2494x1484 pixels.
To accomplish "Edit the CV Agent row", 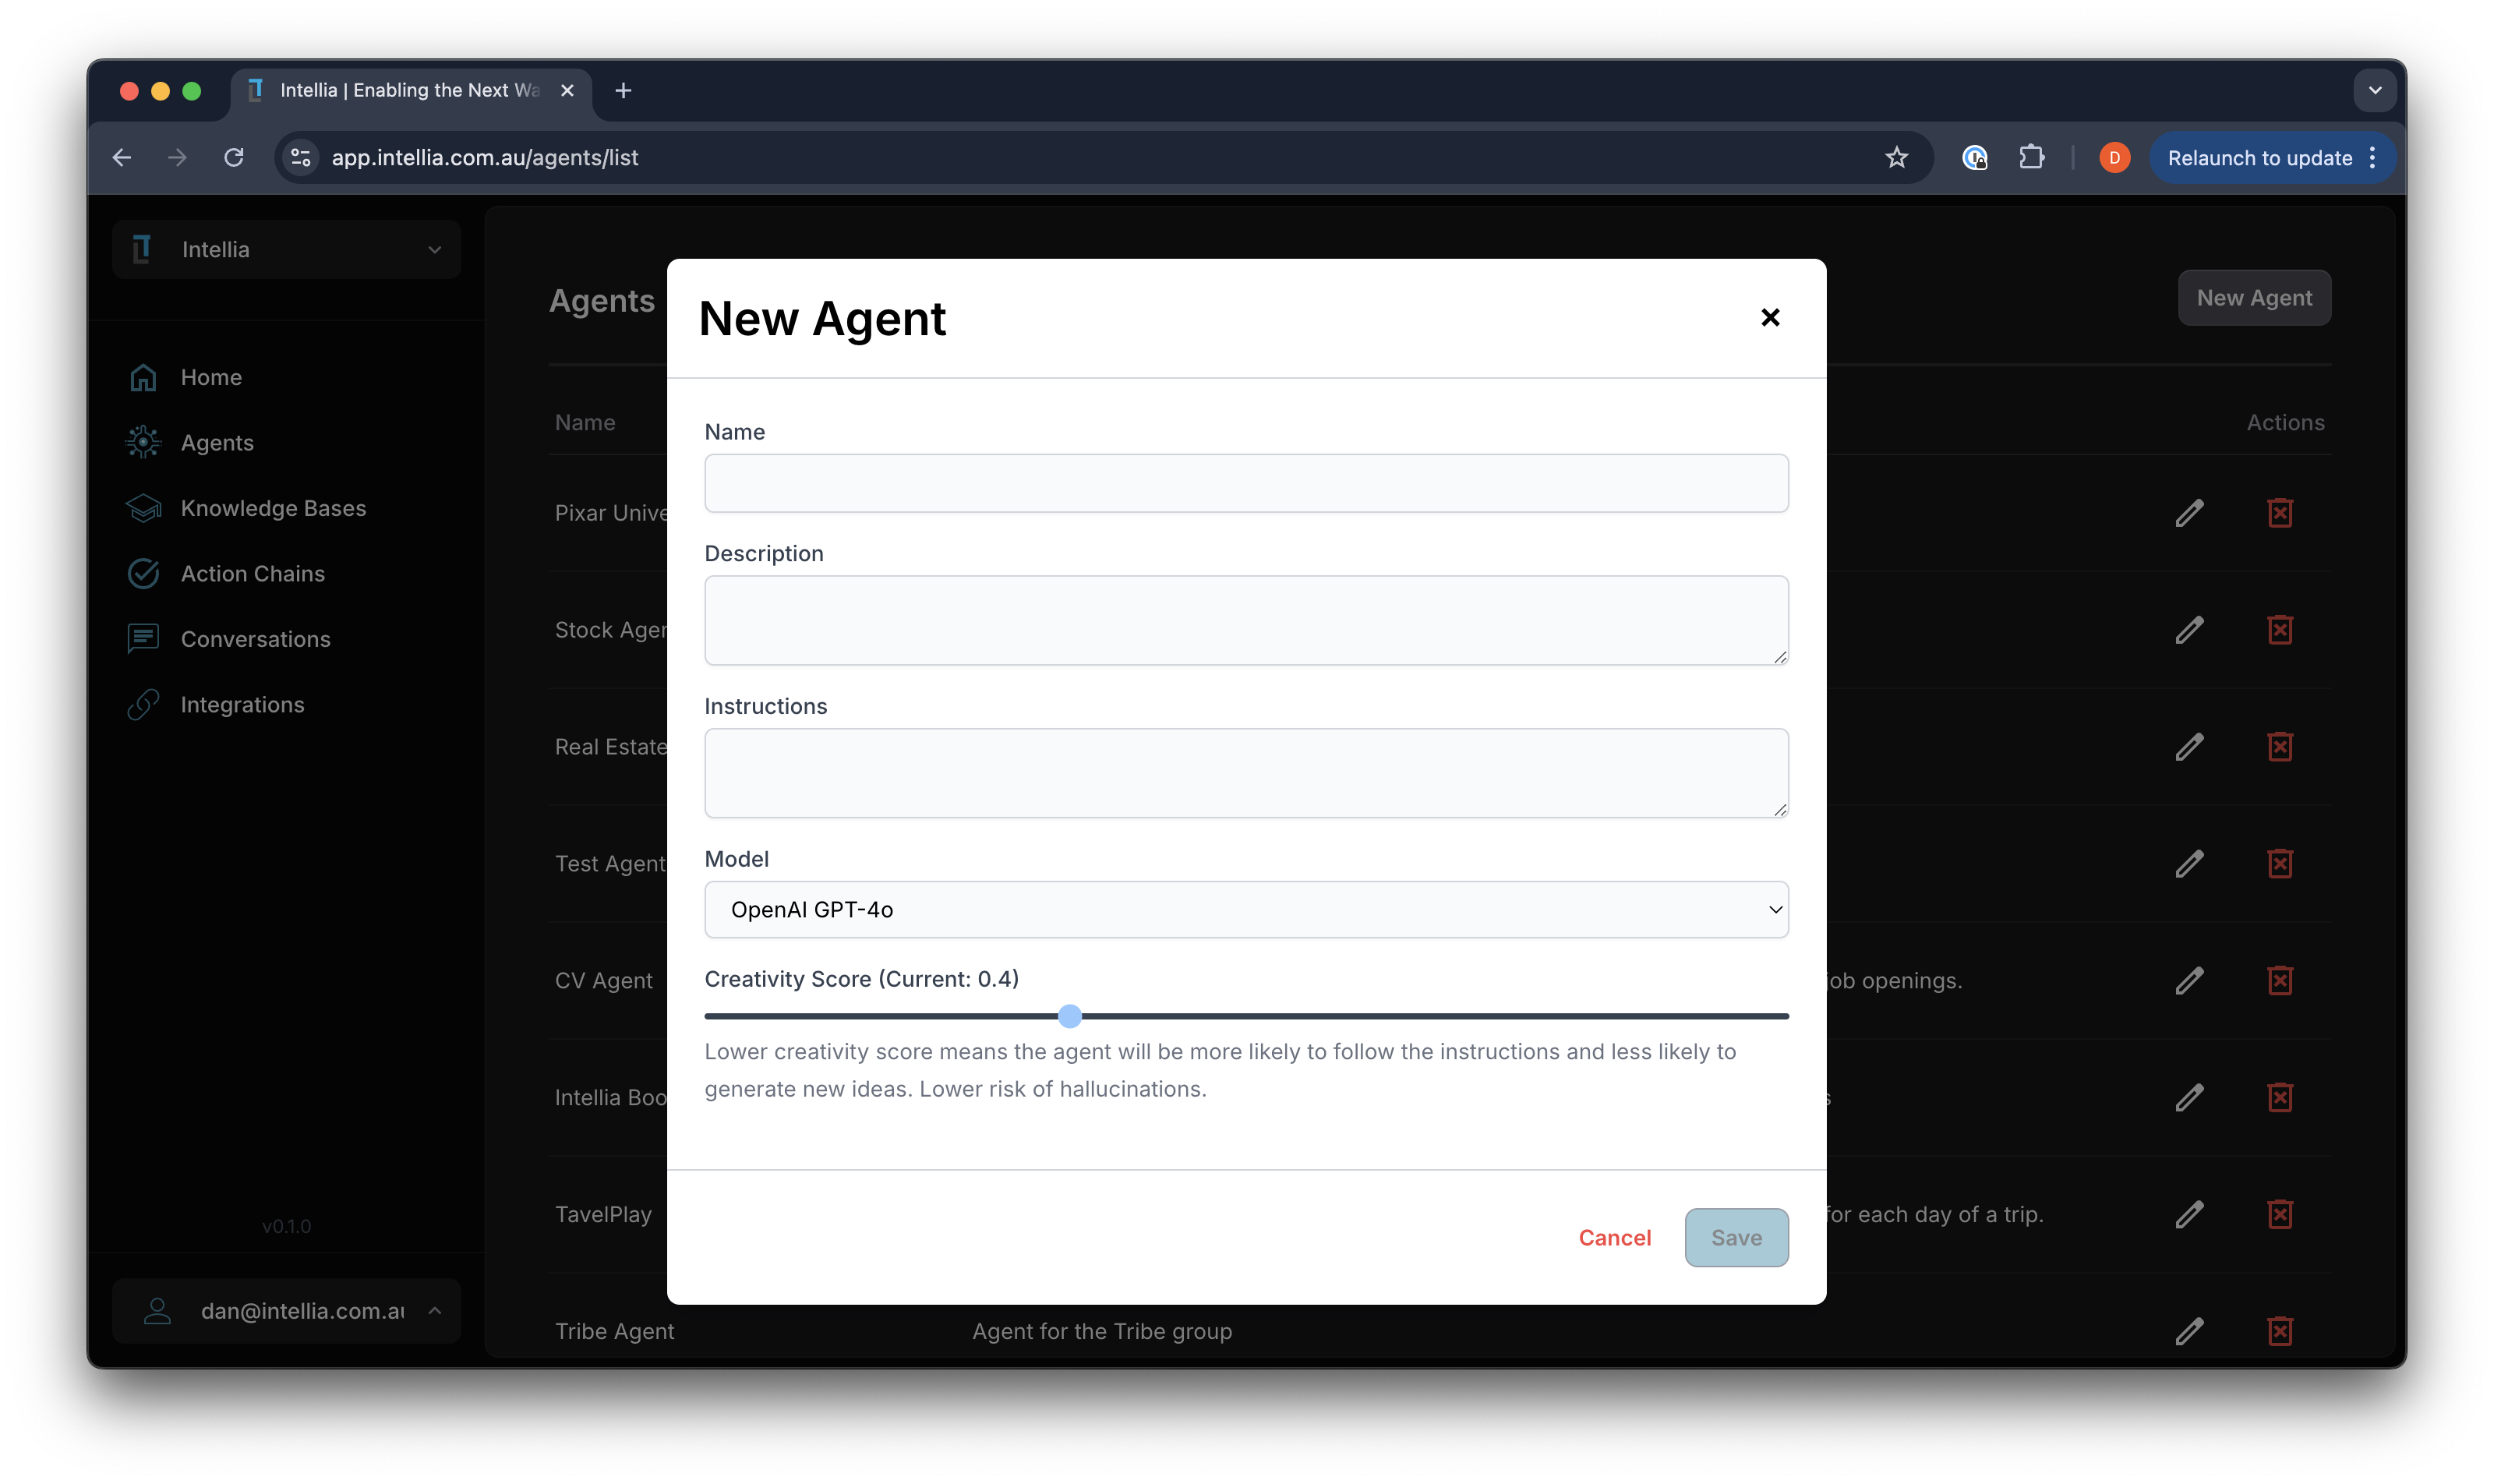I will pos(2189,981).
